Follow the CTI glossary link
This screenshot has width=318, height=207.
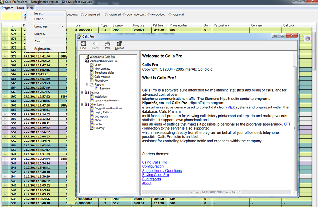point(287,124)
